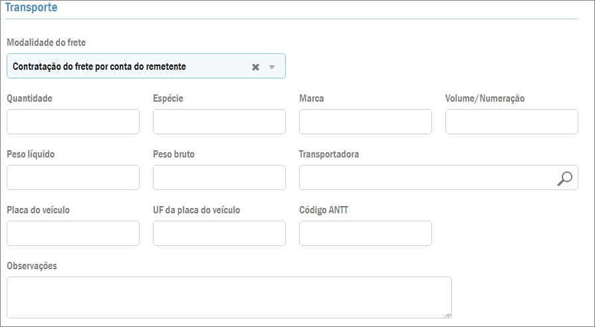Click the Volume/Numeração input box
The height and width of the screenshot is (327, 595).
click(x=512, y=122)
